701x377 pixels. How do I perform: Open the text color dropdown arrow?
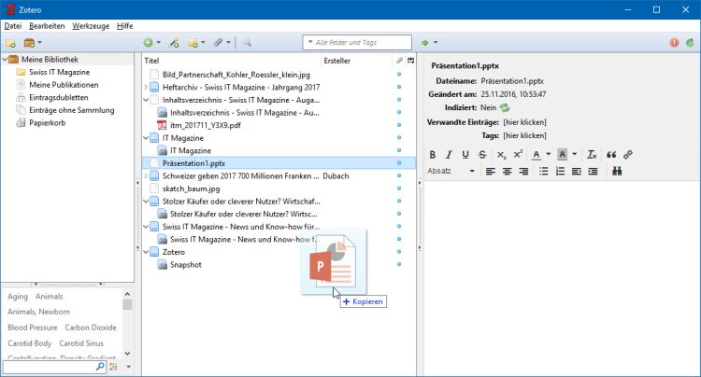pyautogui.click(x=548, y=155)
